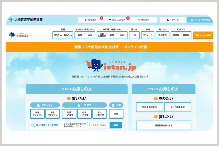Click the large ietan.jp hero logo
Image resolution: width=219 pixels, height=146 pixels.
click(111, 65)
